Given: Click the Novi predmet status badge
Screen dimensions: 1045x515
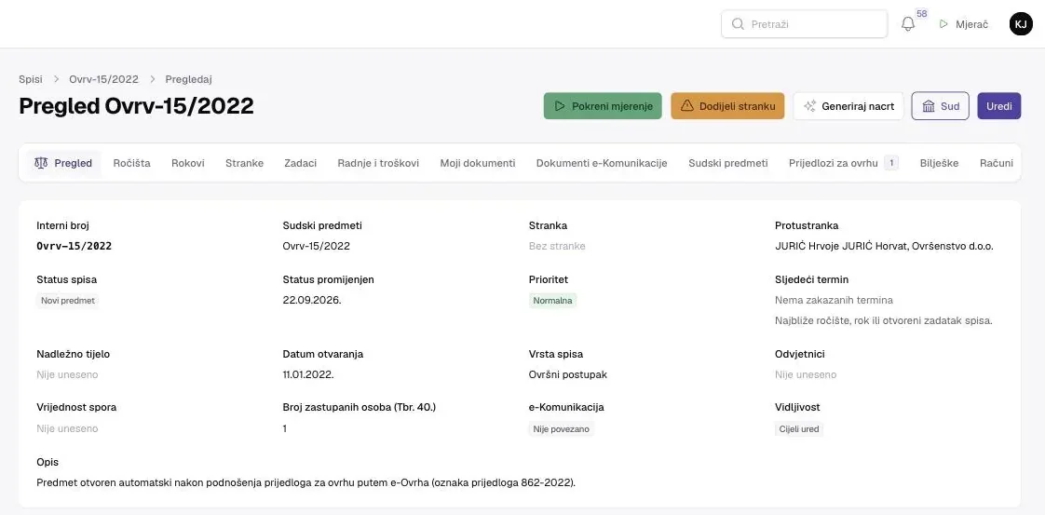Looking at the screenshot, I should click(x=68, y=301).
